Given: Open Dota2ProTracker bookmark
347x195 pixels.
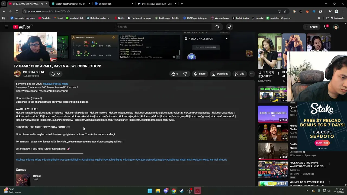Looking at the screenshot, I should click(x=98, y=18).
